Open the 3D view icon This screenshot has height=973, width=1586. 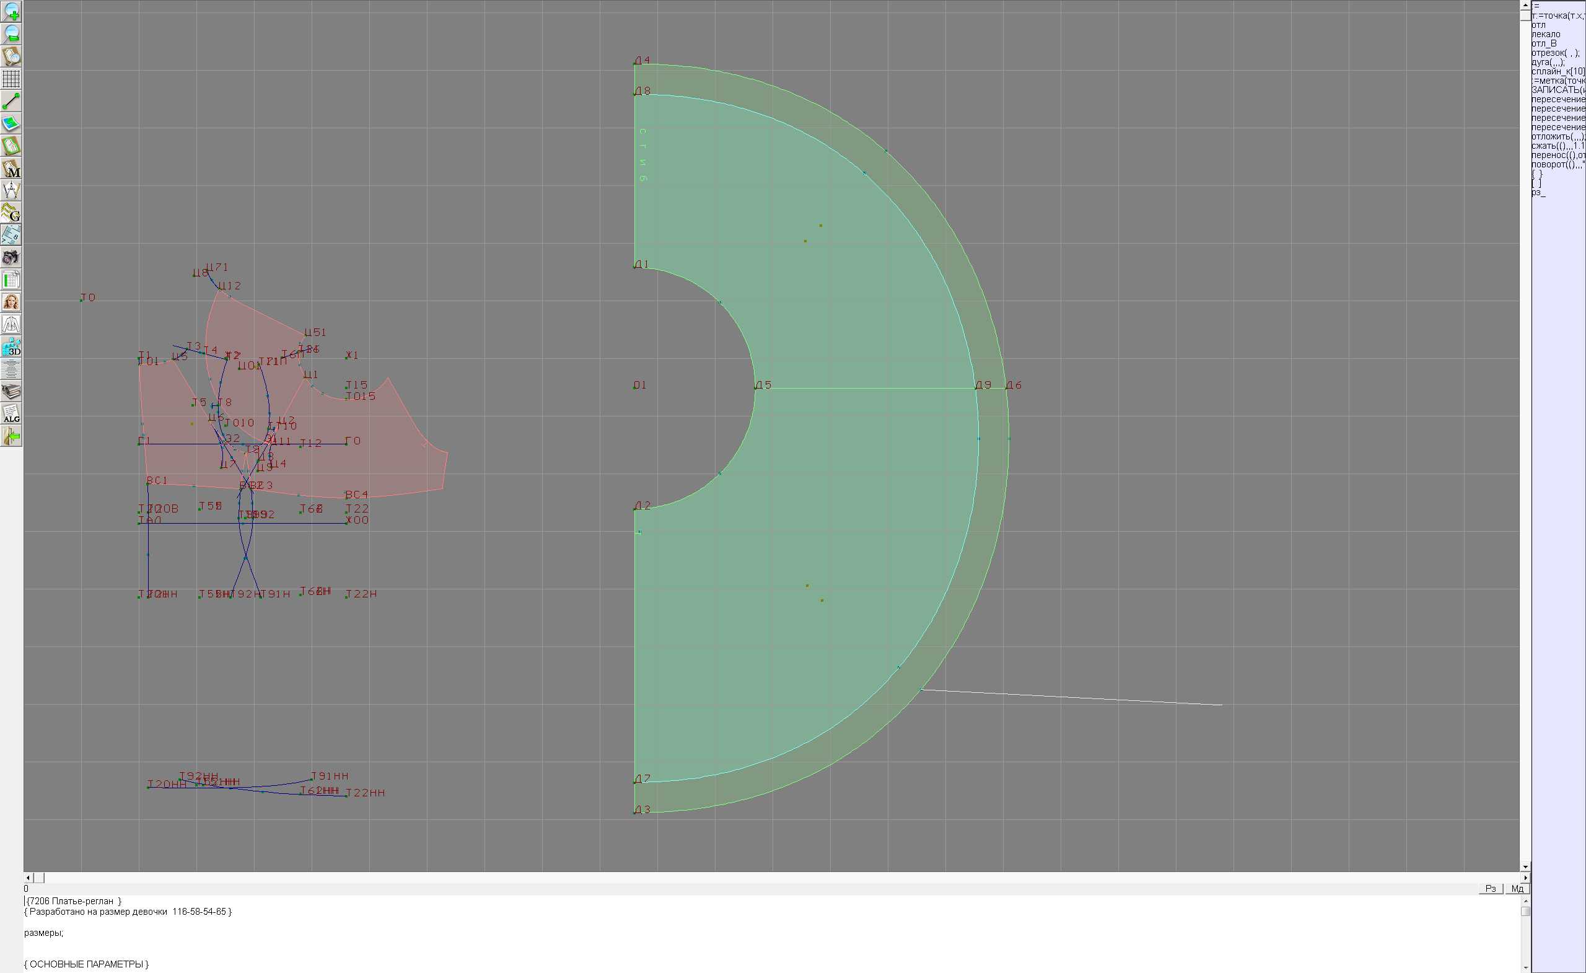click(x=12, y=347)
